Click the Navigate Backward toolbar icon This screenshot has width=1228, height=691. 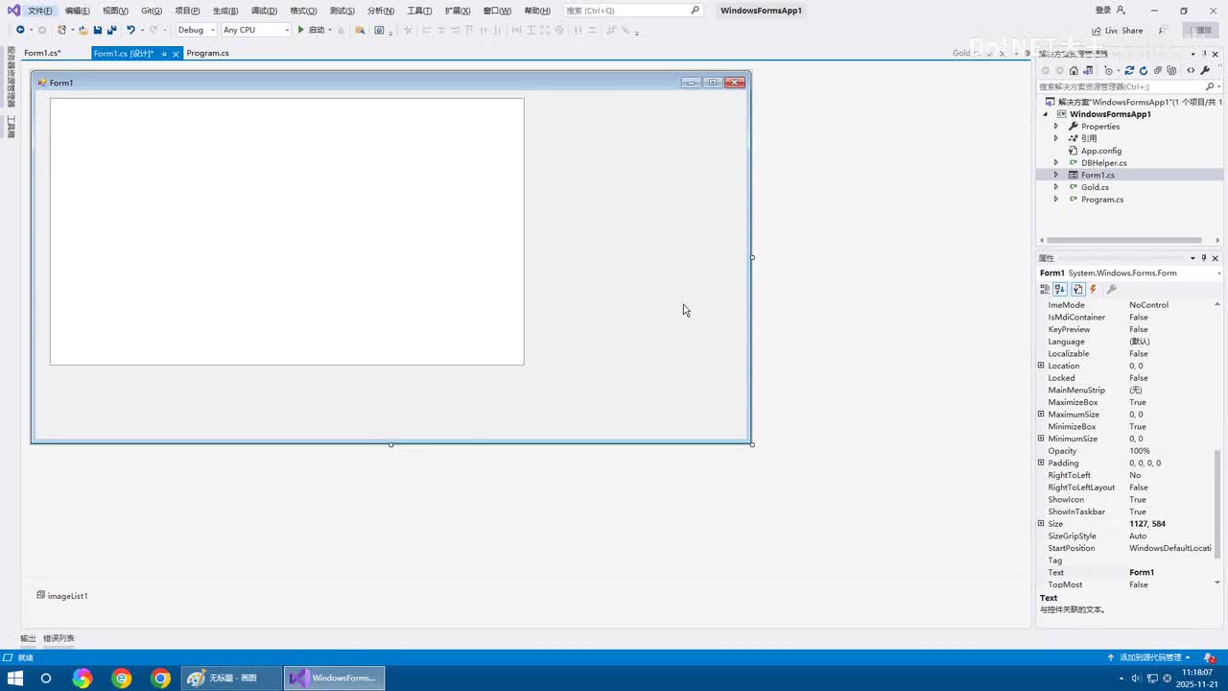(x=20, y=30)
